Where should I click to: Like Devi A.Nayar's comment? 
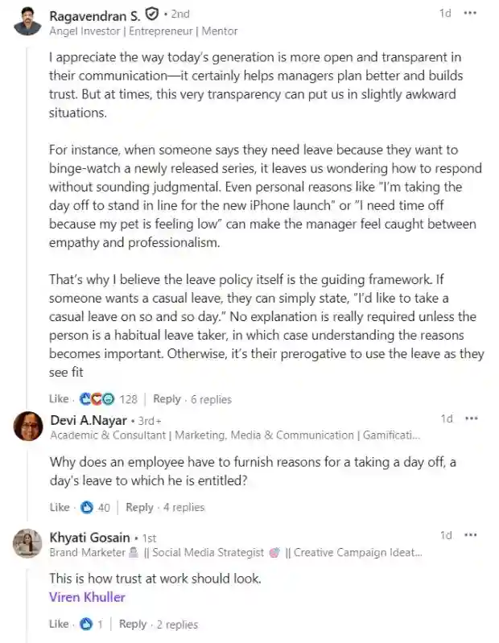coord(59,507)
